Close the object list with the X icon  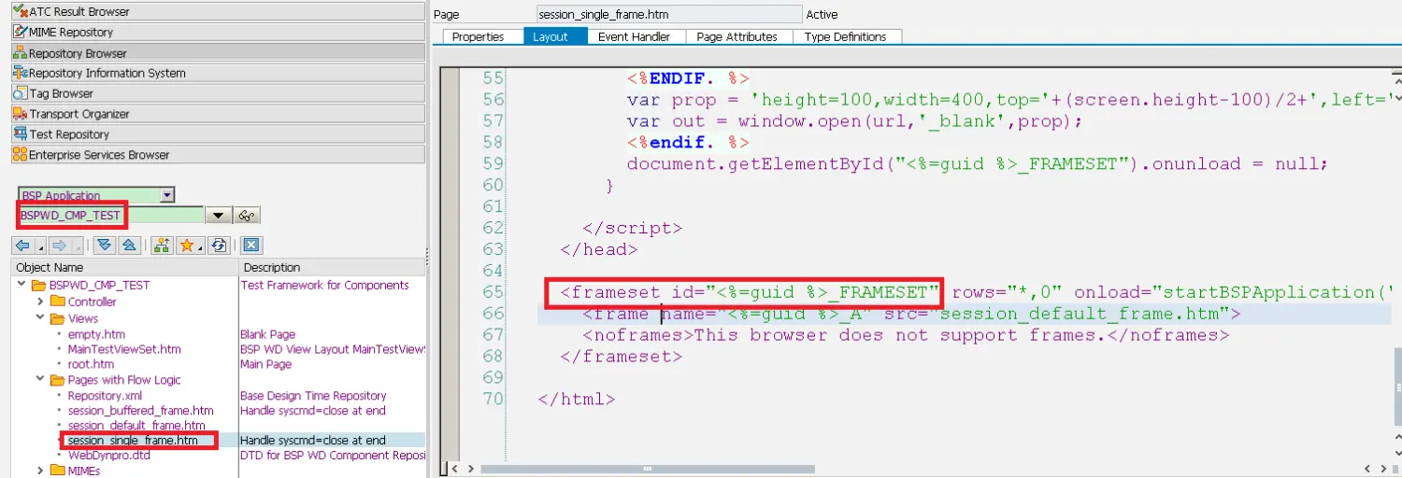(250, 246)
